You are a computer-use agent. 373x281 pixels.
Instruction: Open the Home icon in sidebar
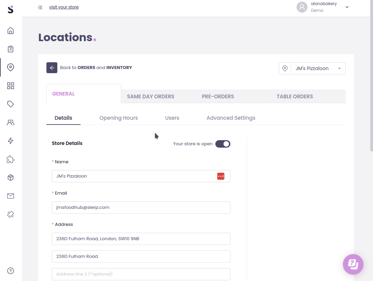click(x=11, y=31)
